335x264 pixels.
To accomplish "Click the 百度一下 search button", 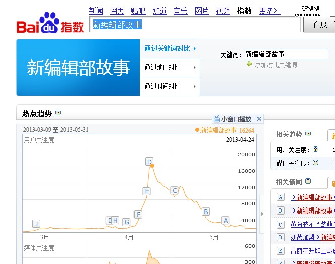I will pyautogui.click(x=319, y=24).
